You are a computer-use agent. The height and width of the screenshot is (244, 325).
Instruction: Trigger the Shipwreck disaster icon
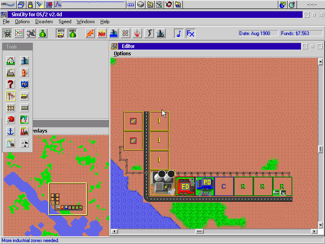click(137, 33)
